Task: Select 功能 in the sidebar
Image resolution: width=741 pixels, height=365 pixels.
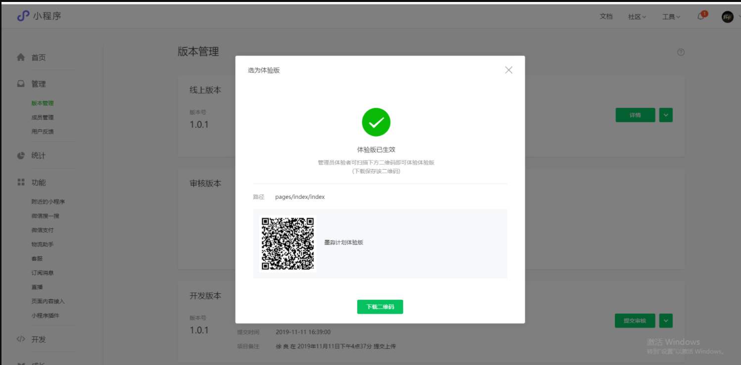Action: pos(39,182)
